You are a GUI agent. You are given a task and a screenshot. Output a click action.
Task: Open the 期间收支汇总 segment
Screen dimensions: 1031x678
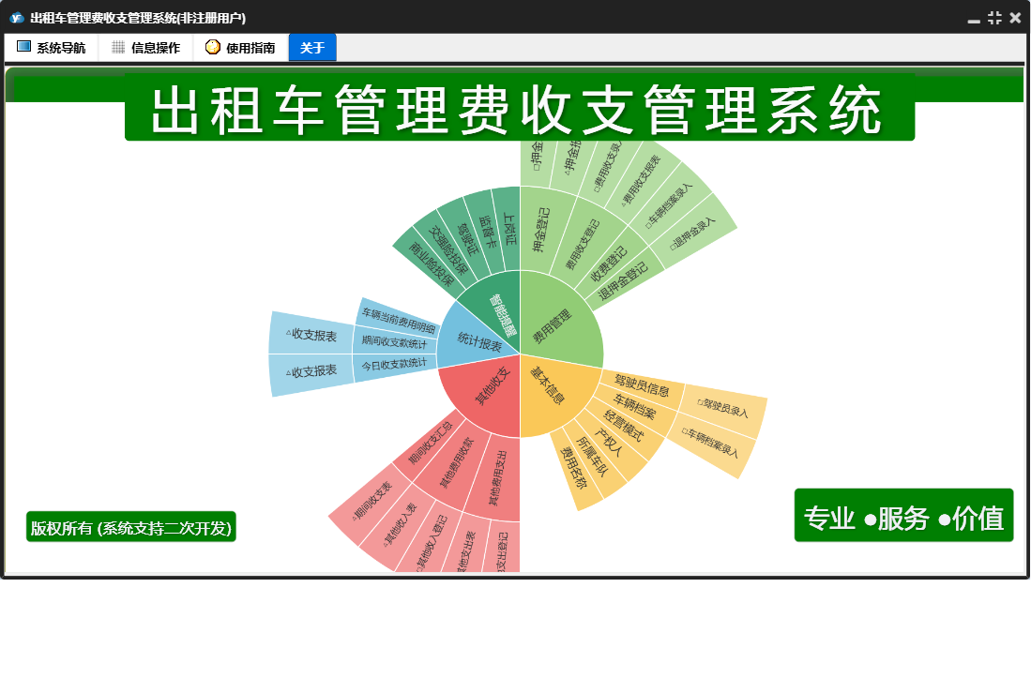pos(431,442)
